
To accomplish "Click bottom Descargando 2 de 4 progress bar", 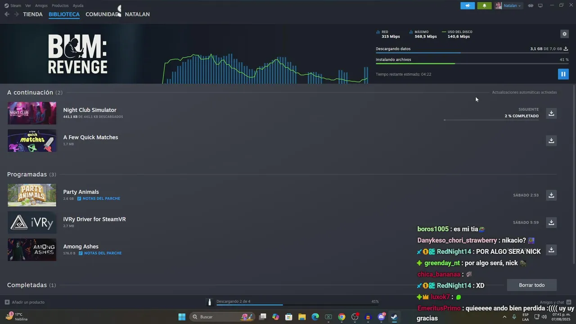I will tap(297, 305).
